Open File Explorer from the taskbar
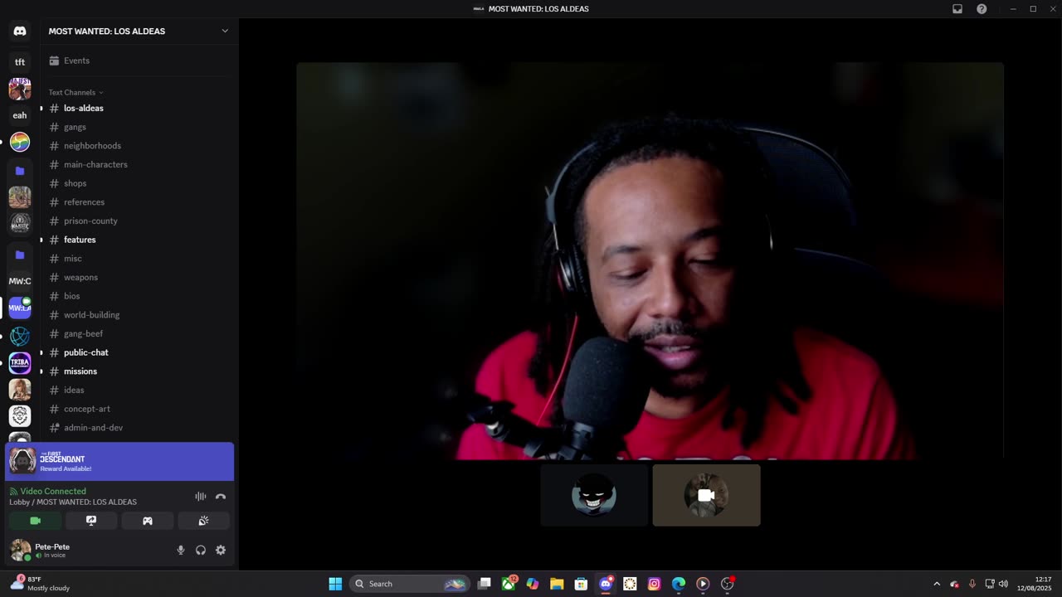The height and width of the screenshot is (597, 1062). coord(557,584)
